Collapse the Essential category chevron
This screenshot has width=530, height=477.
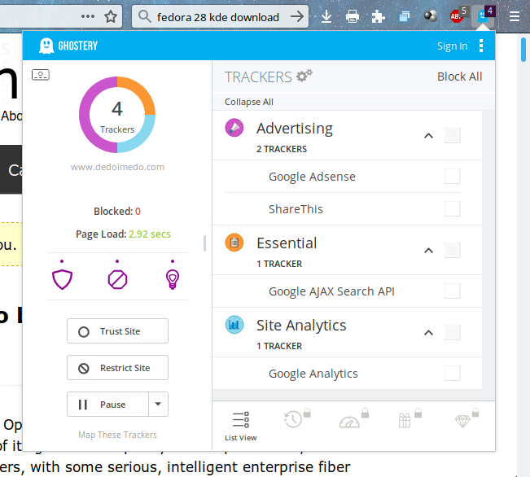pyautogui.click(x=428, y=250)
